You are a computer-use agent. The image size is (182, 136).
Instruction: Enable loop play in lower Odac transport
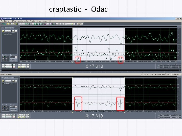(14, 115)
